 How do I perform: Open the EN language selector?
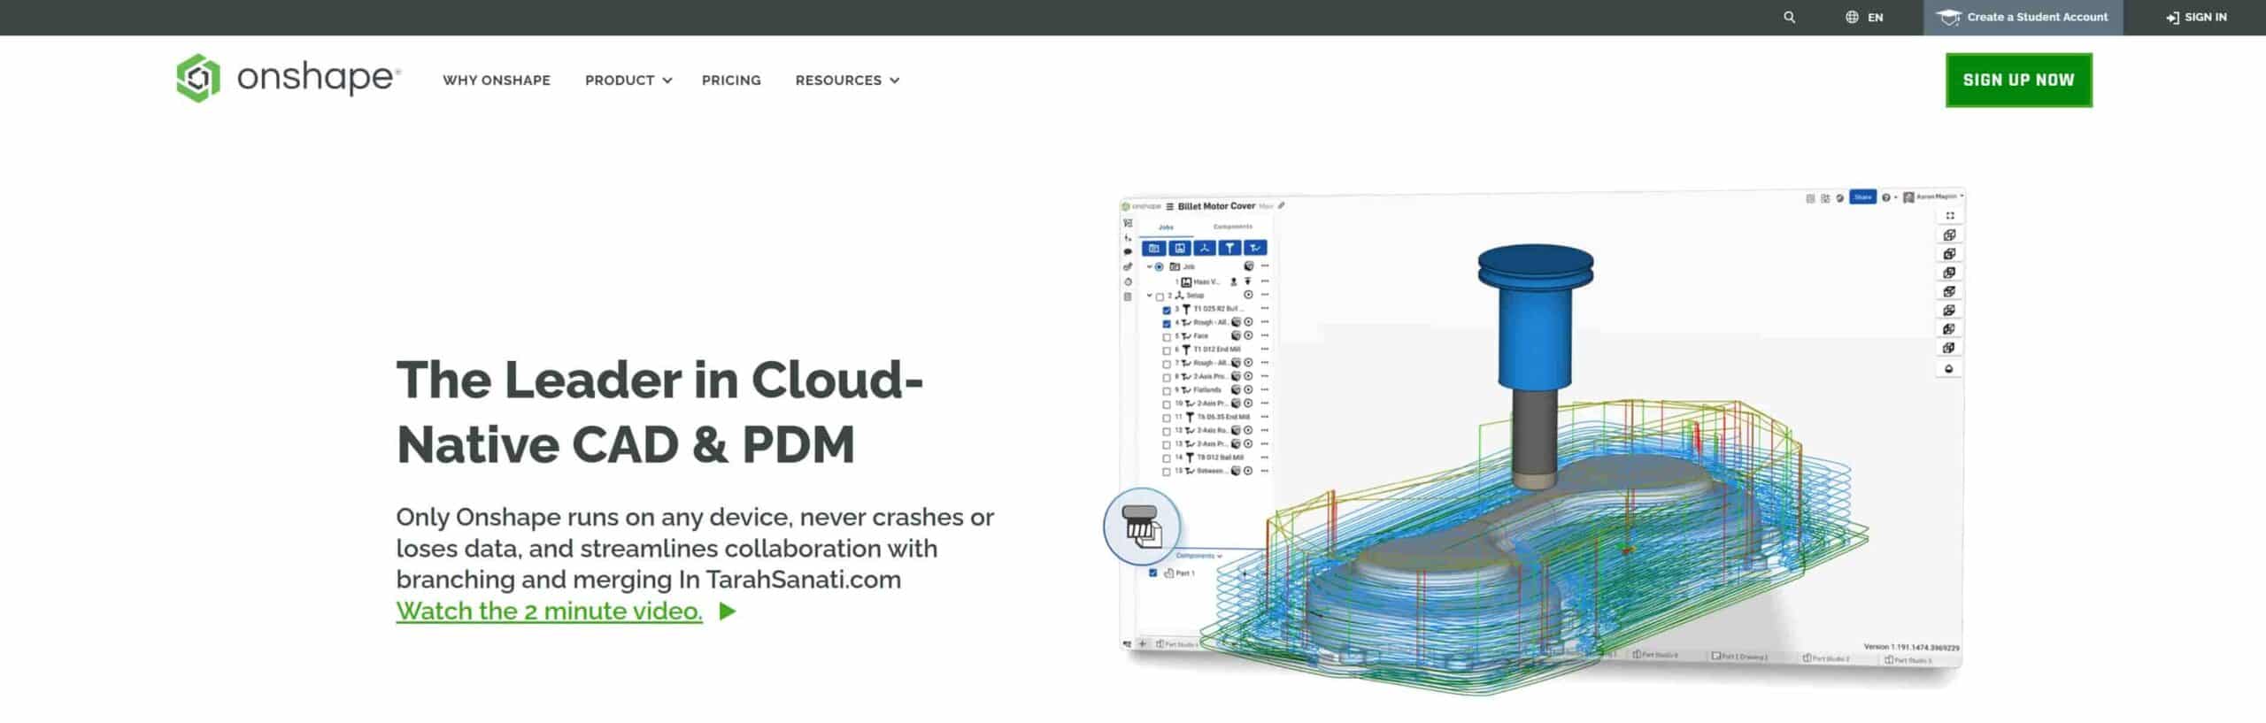click(x=1864, y=17)
